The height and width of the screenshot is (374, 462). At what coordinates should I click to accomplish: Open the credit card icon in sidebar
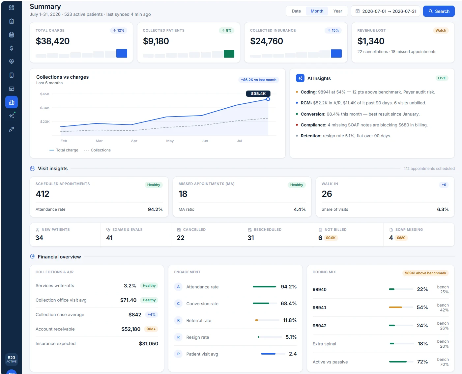(12, 89)
